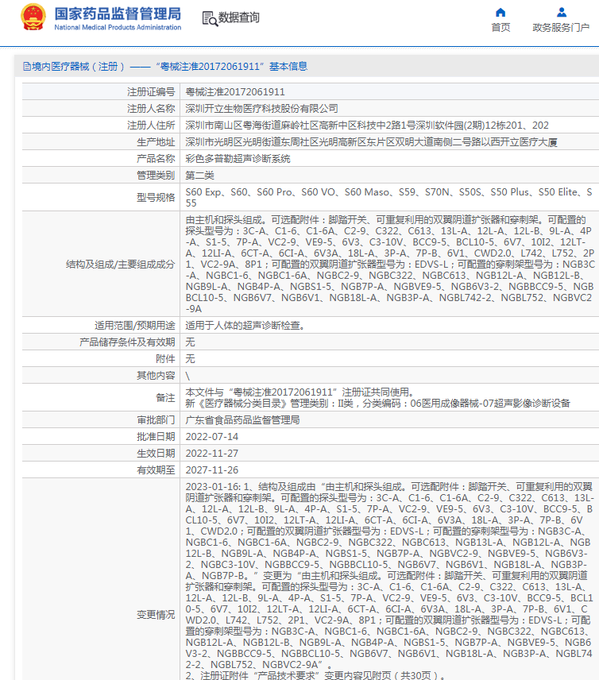Click expiry date 2027-11-26
The width and height of the screenshot is (599, 680).
tap(212, 470)
